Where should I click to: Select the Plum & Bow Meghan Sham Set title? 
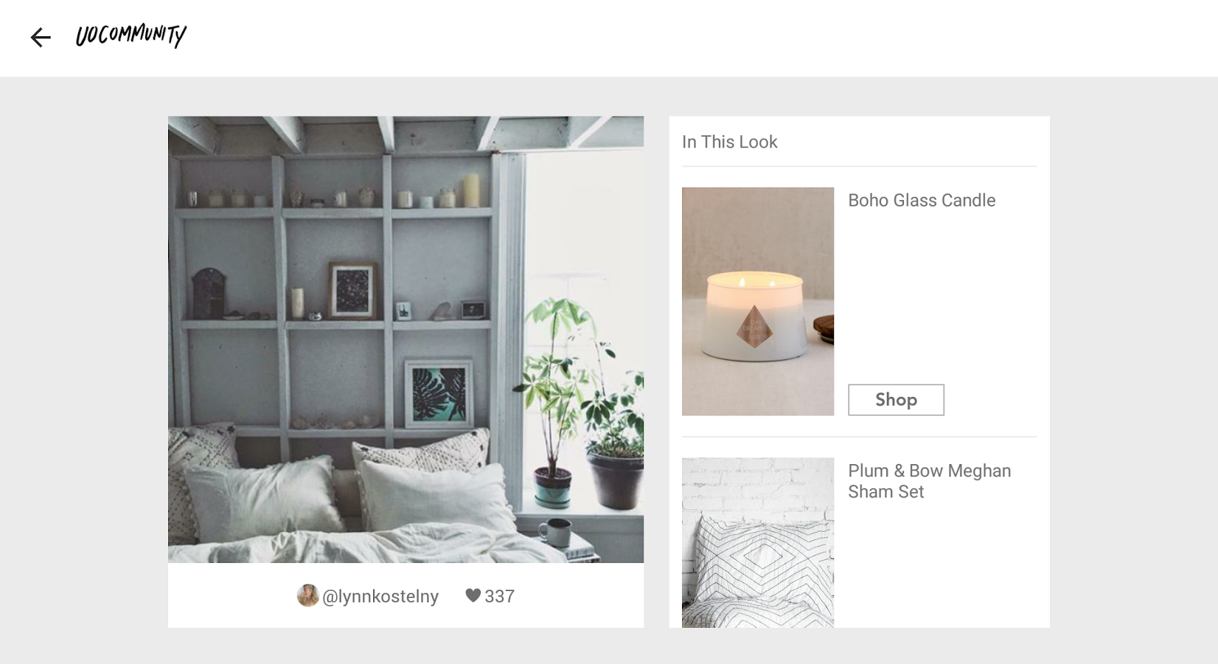(x=929, y=481)
